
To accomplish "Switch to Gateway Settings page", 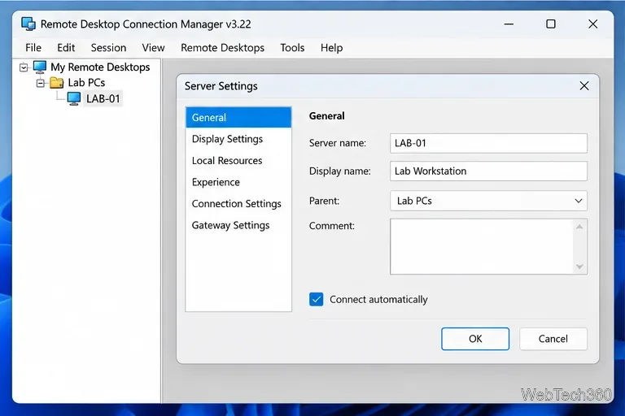I will (x=238, y=225).
